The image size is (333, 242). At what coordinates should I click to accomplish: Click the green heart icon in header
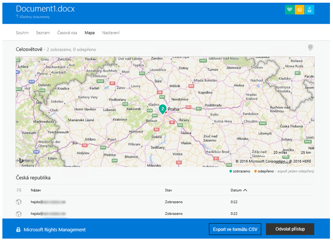click(290, 9)
